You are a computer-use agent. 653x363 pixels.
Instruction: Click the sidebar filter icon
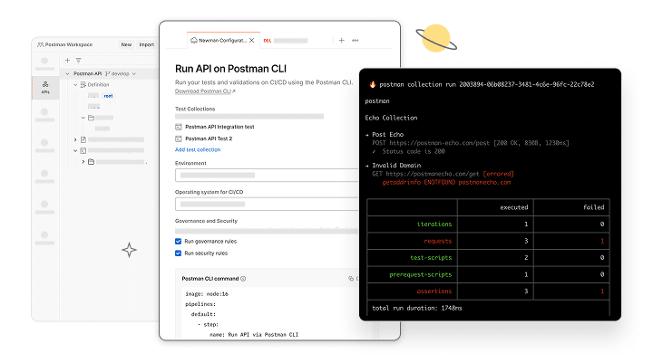click(78, 61)
